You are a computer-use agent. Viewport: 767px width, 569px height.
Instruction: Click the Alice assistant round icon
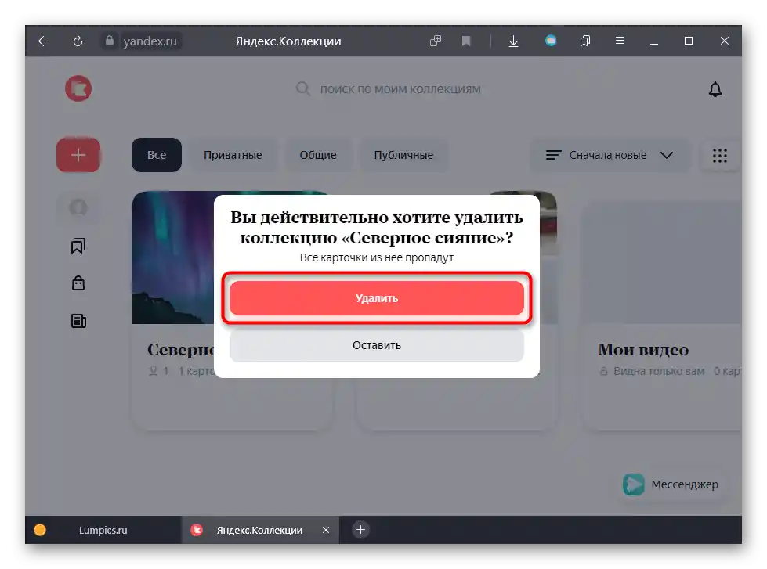(x=551, y=41)
